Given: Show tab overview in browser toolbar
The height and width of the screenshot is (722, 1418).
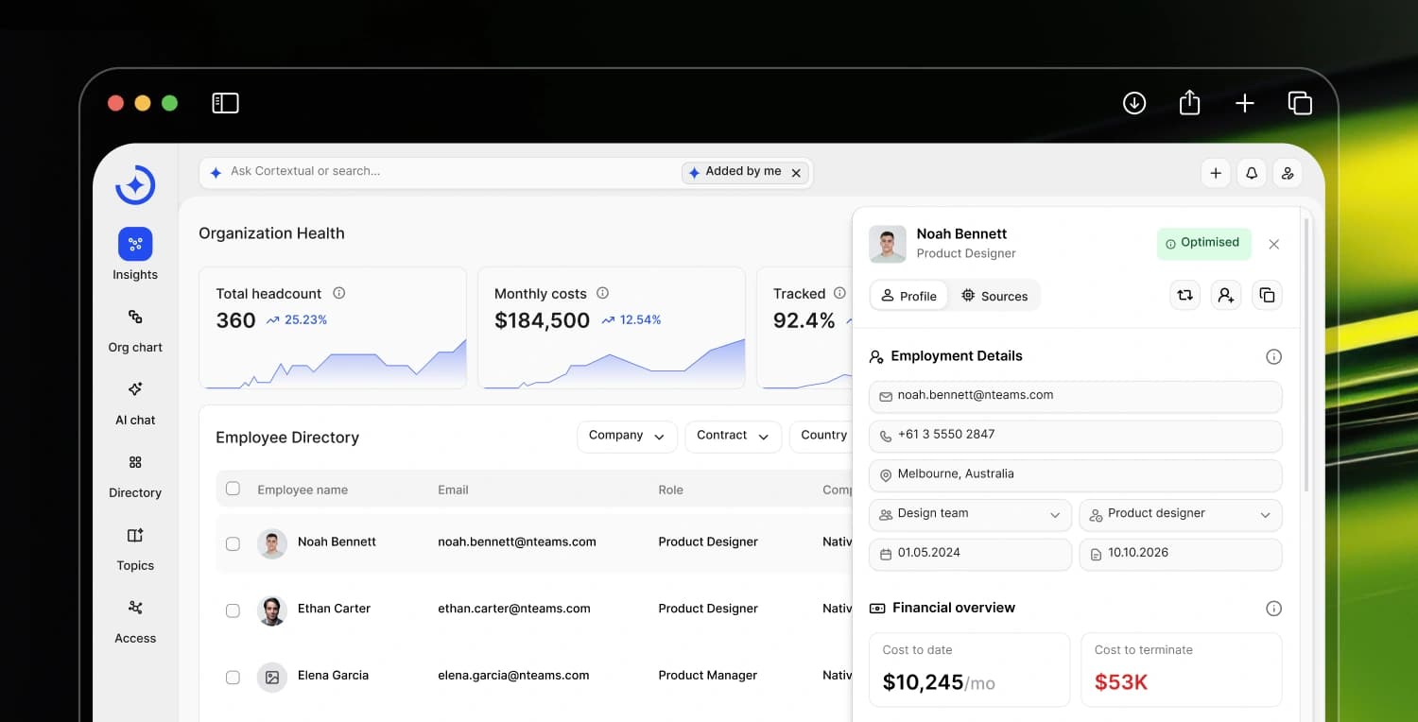Looking at the screenshot, I should point(1300,103).
